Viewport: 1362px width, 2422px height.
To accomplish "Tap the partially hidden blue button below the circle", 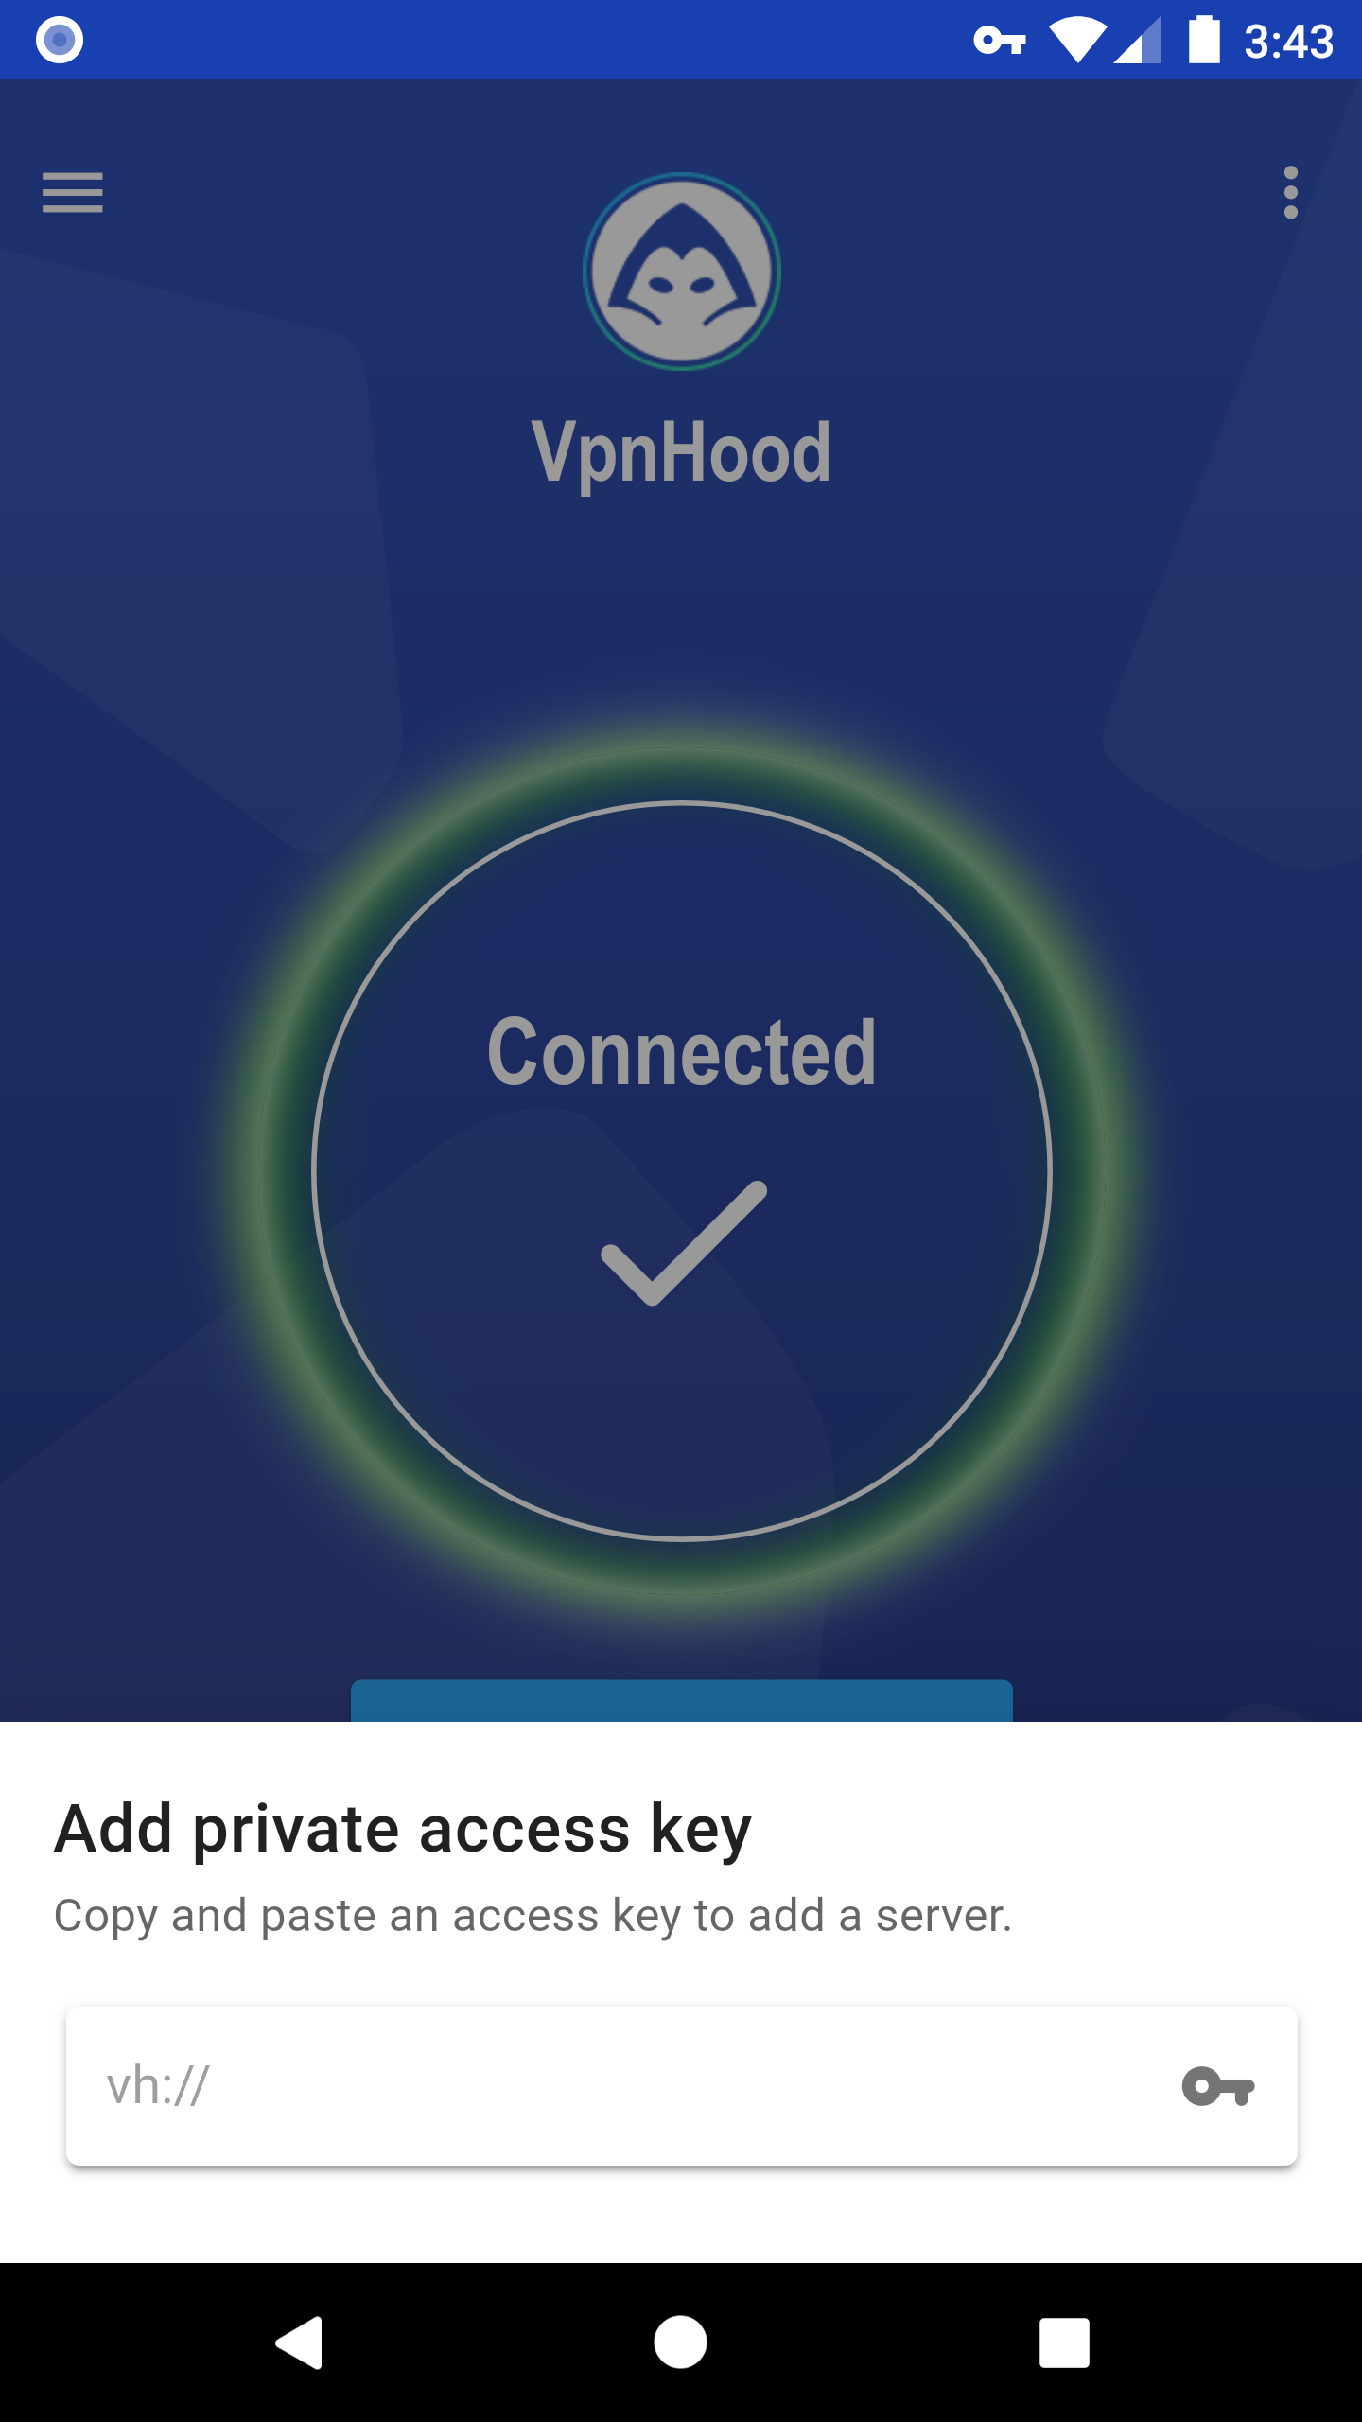I will (x=681, y=1701).
